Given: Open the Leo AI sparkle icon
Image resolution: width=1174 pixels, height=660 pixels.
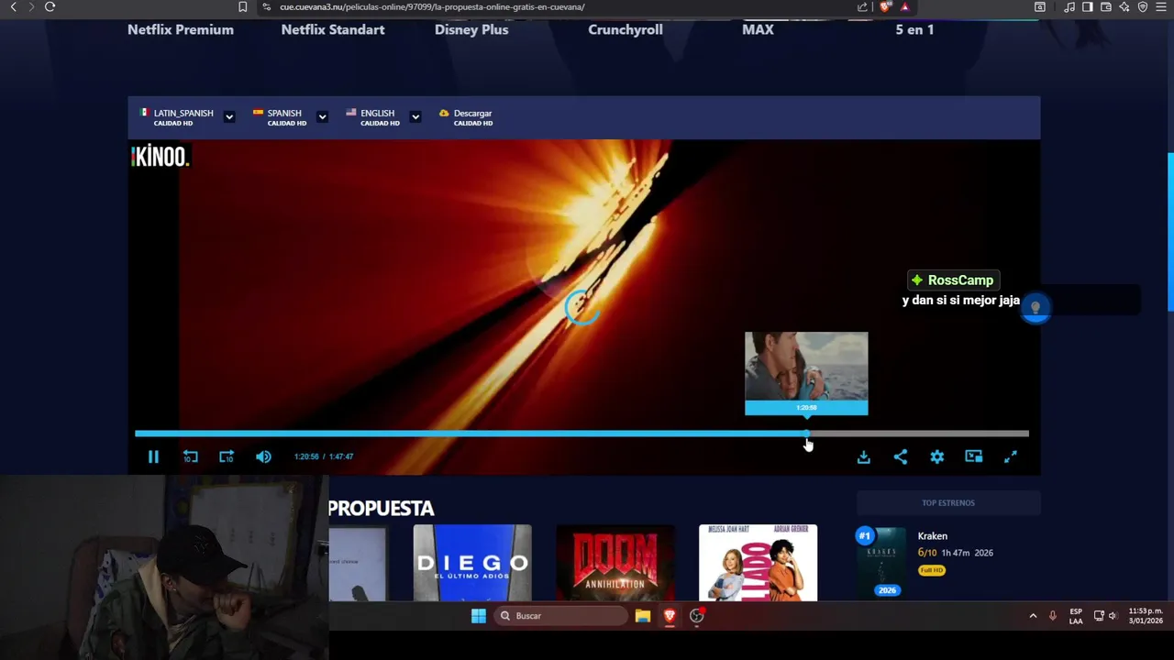Looking at the screenshot, I should [1124, 7].
